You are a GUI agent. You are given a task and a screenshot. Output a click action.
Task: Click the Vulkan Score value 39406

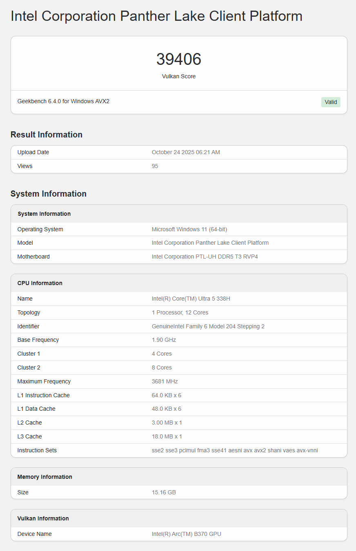point(178,59)
